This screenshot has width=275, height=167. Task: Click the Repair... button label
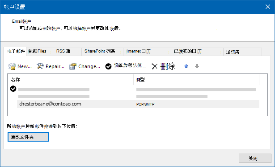55,66
